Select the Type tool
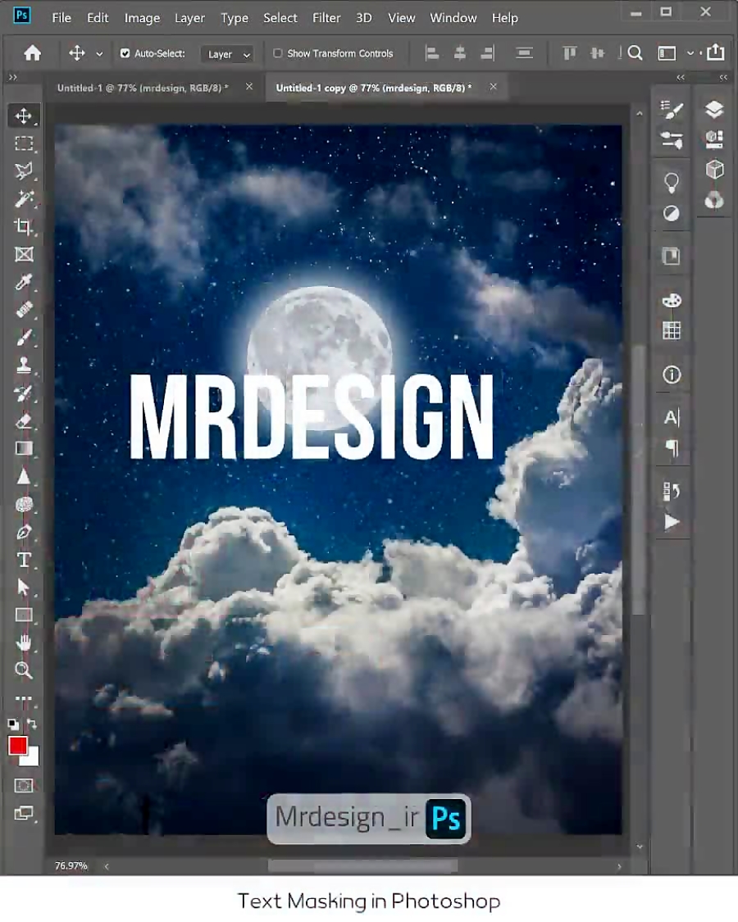Viewport: 738px width, 922px height. tap(24, 561)
